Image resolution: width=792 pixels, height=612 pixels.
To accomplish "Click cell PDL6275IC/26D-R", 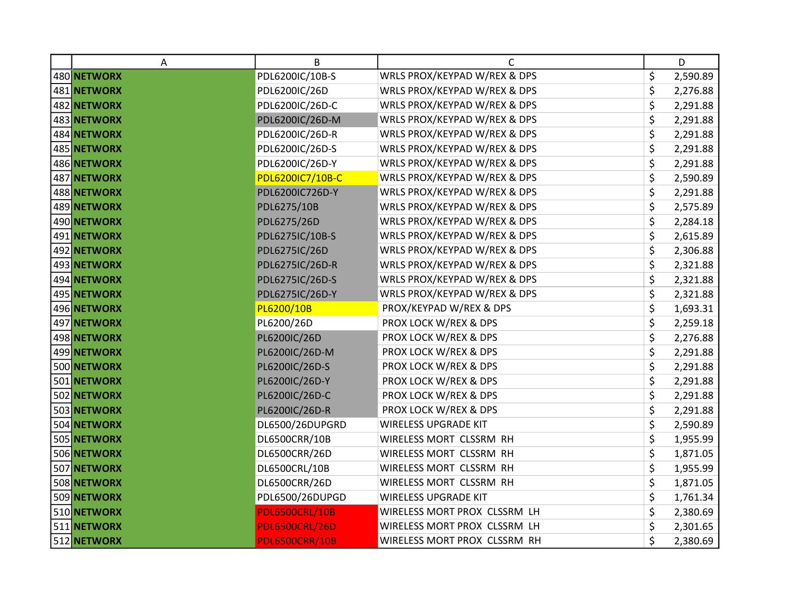I will click(316, 265).
